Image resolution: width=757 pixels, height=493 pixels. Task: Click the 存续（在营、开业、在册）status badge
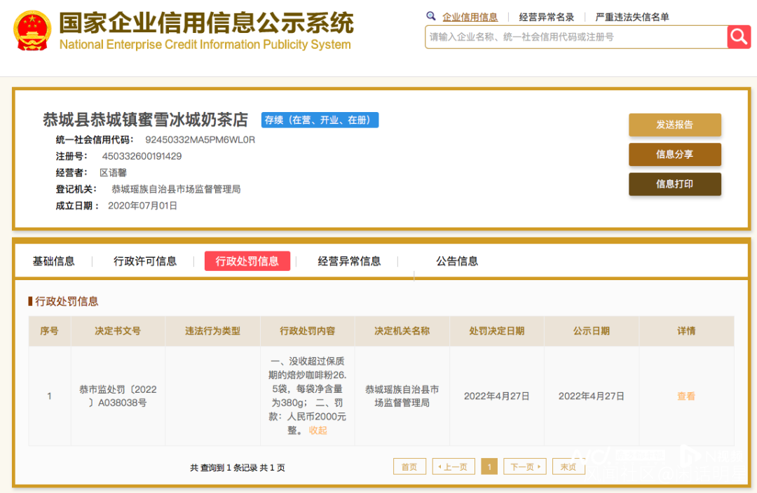[x=320, y=120]
